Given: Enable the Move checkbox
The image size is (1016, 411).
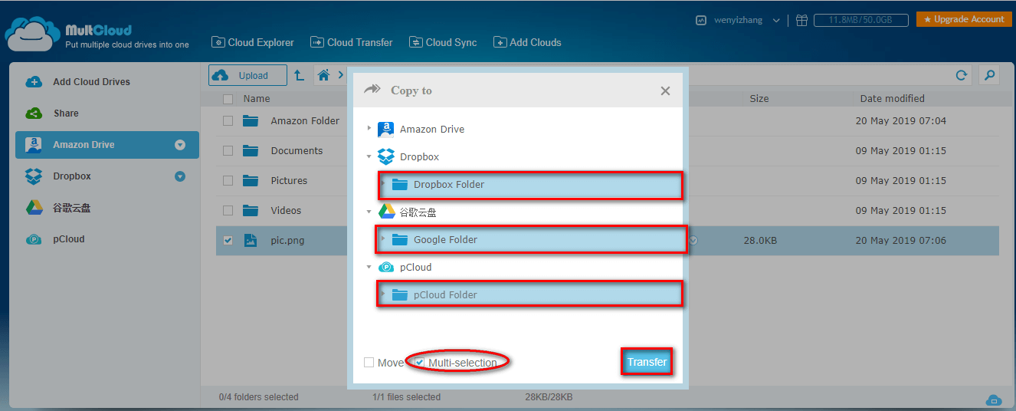Looking at the screenshot, I should tap(369, 363).
